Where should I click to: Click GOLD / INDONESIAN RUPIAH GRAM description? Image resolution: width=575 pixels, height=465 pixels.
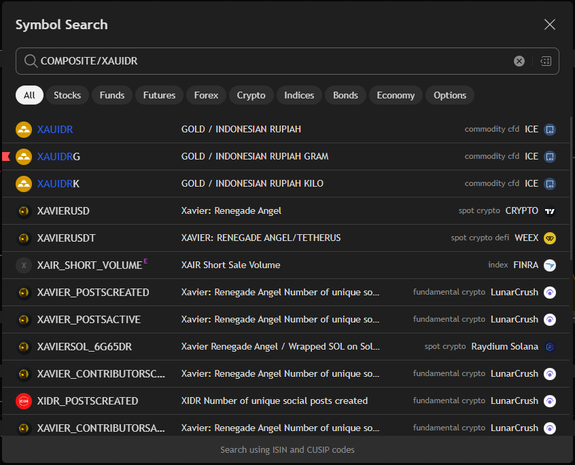[255, 156]
